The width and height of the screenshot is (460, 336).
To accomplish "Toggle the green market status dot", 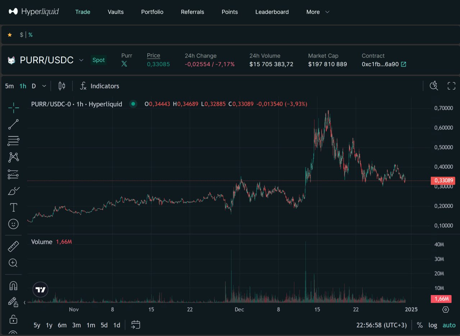I will [x=133, y=104].
